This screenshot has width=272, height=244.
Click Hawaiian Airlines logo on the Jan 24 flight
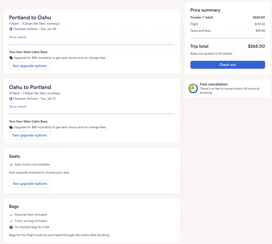coord(11,29)
